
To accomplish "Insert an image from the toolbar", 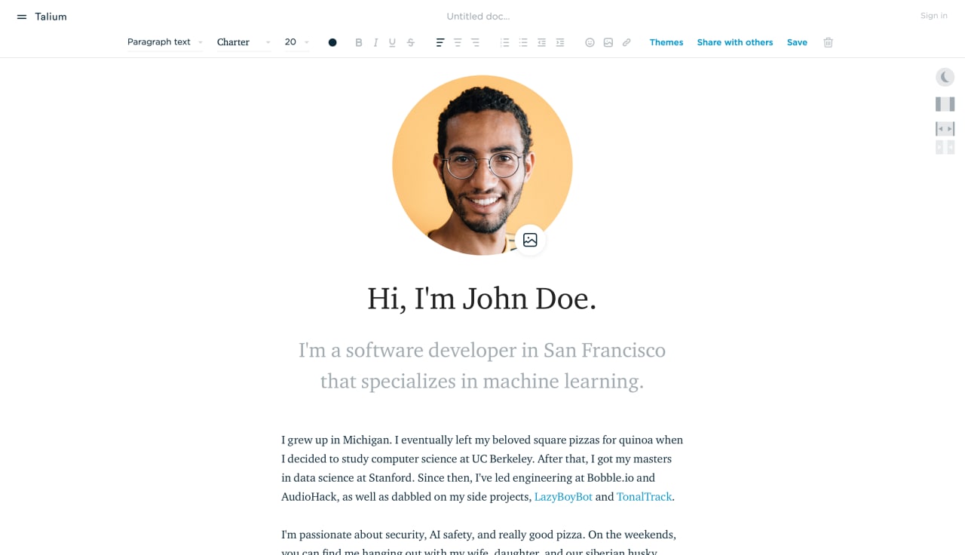I will (x=608, y=42).
